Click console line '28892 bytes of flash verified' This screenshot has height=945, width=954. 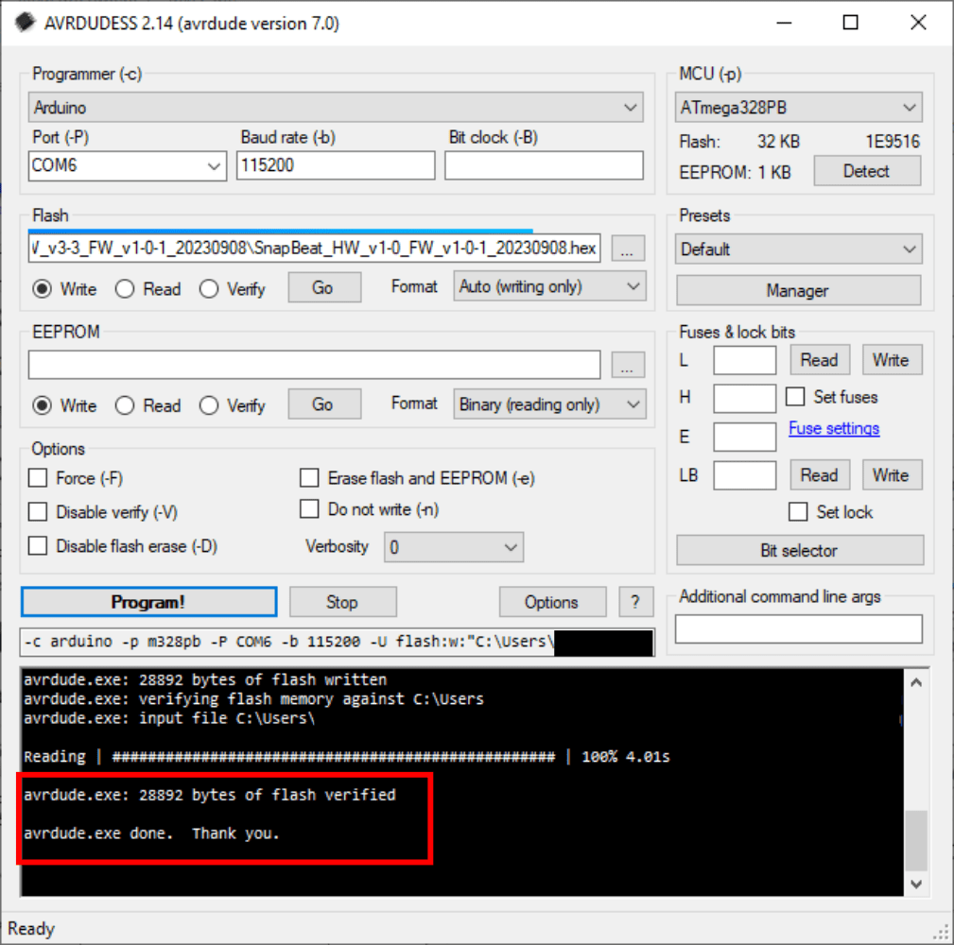[x=267, y=795]
